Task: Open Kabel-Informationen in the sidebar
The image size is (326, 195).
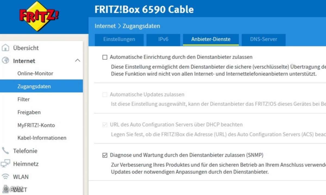Action: (x=42, y=138)
